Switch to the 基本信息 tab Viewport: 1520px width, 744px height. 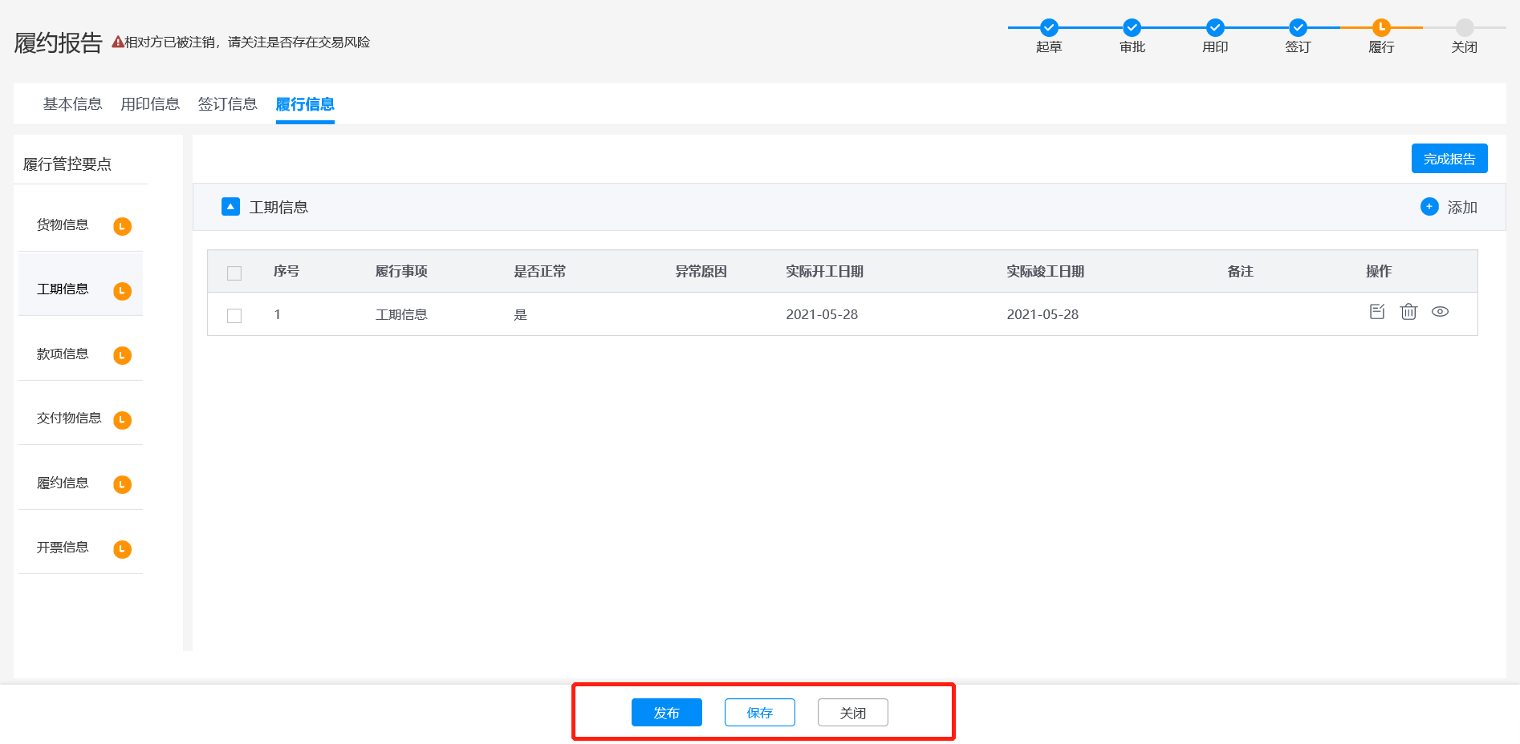(x=72, y=104)
